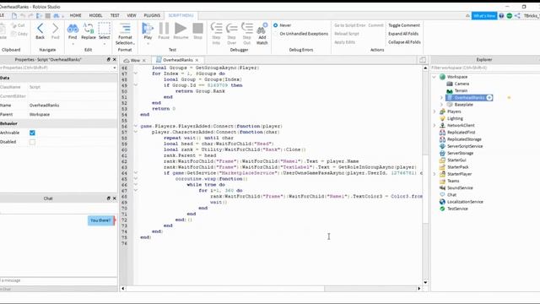Click the Select tool in Edit group

[x=105, y=29]
